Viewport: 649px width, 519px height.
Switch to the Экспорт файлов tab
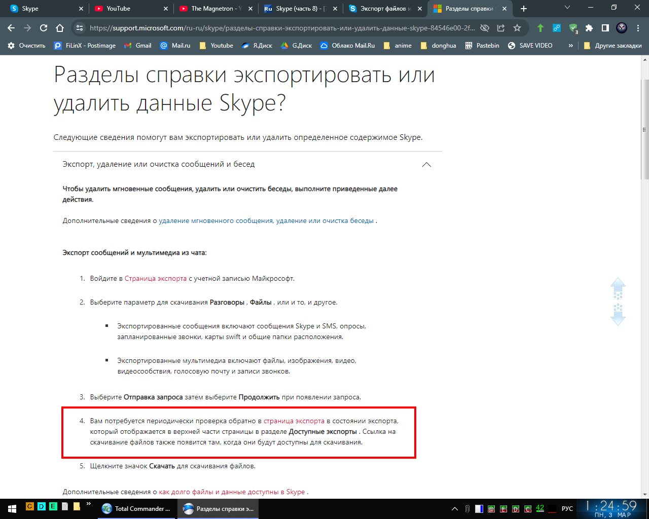(385, 9)
